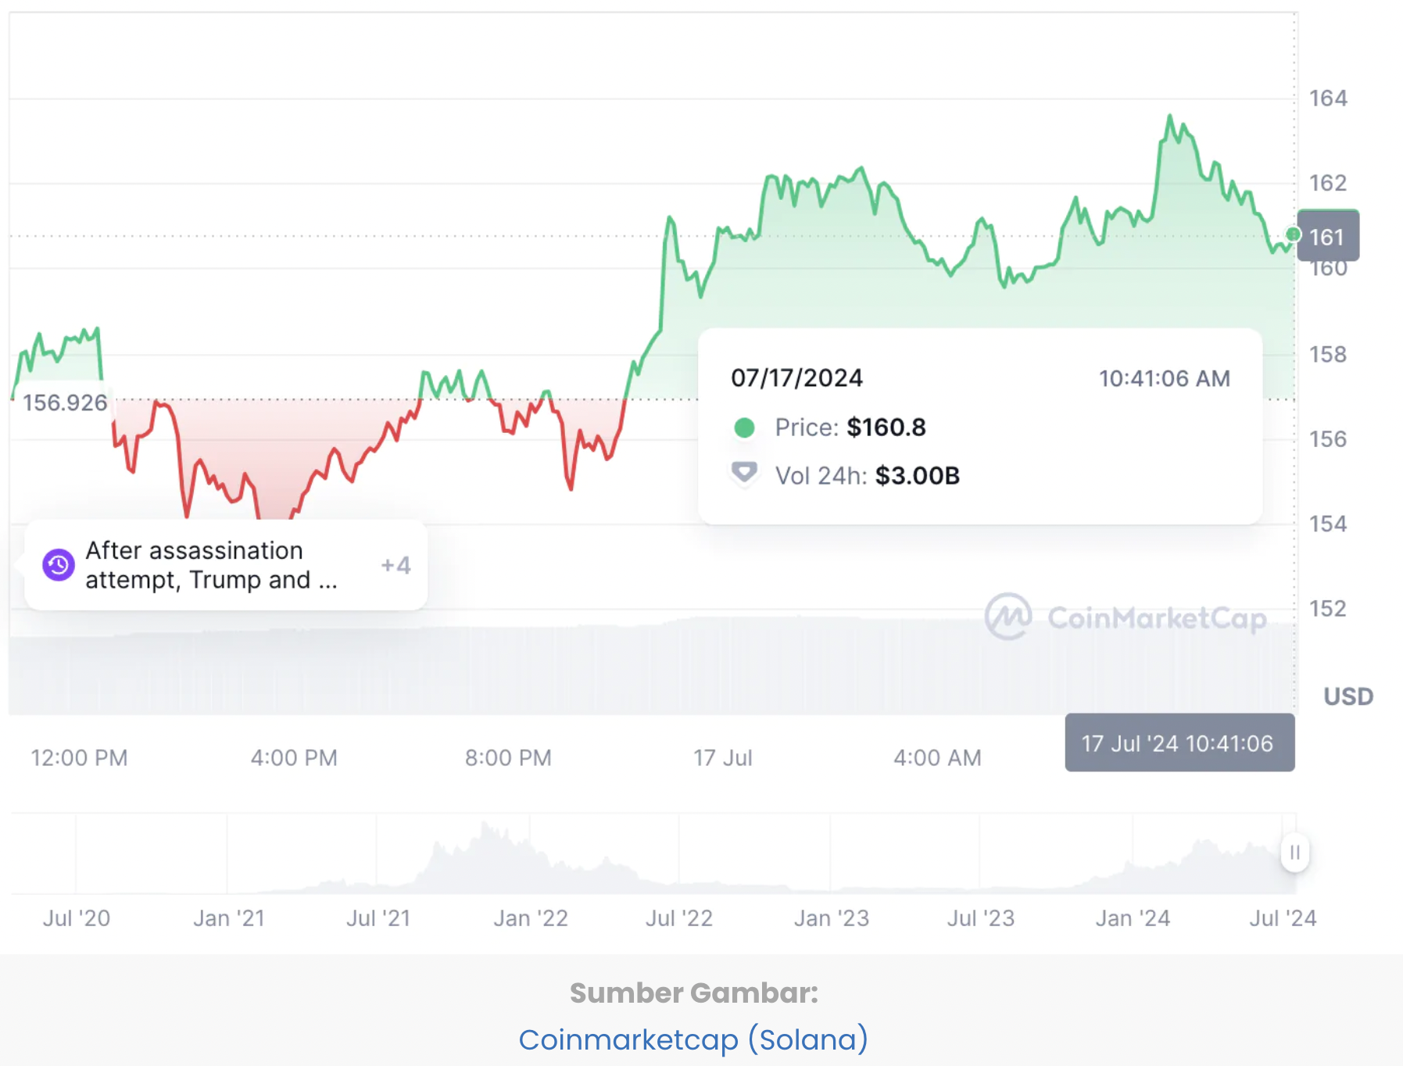Click the Jul '20 range label
The height and width of the screenshot is (1066, 1403).
(x=77, y=918)
